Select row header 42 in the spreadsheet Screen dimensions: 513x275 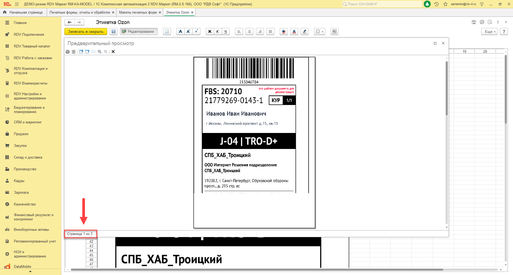pos(91,242)
